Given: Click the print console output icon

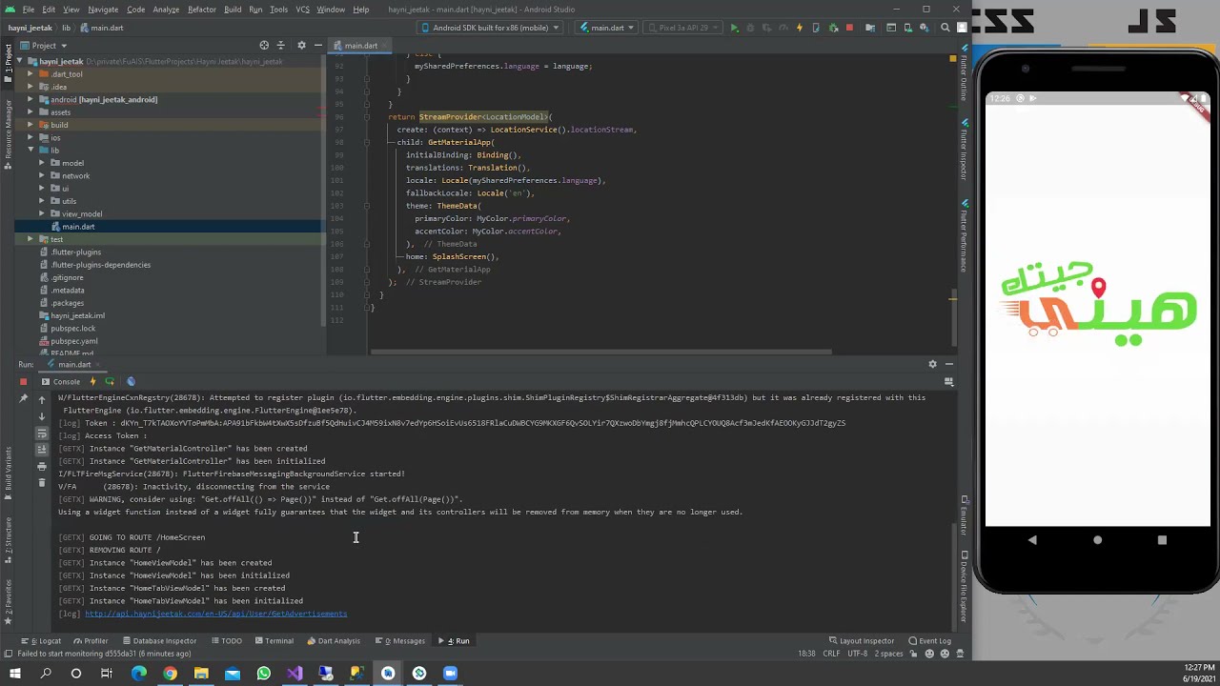Looking at the screenshot, I should [x=41, y=466].
